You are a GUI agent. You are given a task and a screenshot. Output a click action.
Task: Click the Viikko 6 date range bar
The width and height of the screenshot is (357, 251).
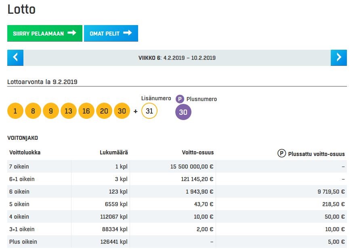(177, 58)
